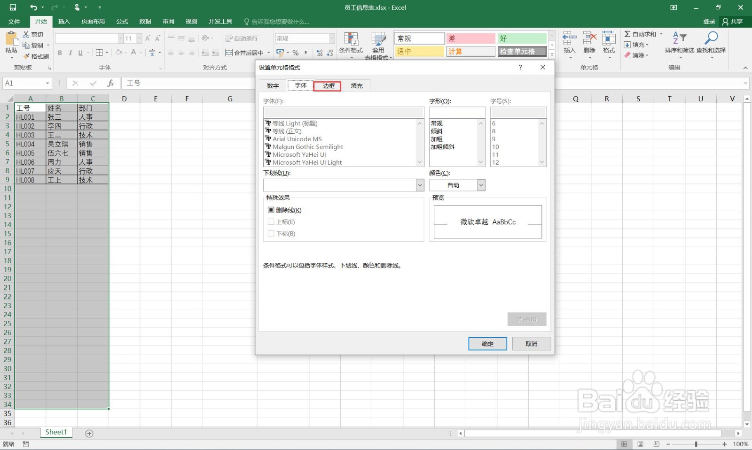Click the Sort and Filter icon
The height and width of the screenshot is (450, 752).
point(679,38)
